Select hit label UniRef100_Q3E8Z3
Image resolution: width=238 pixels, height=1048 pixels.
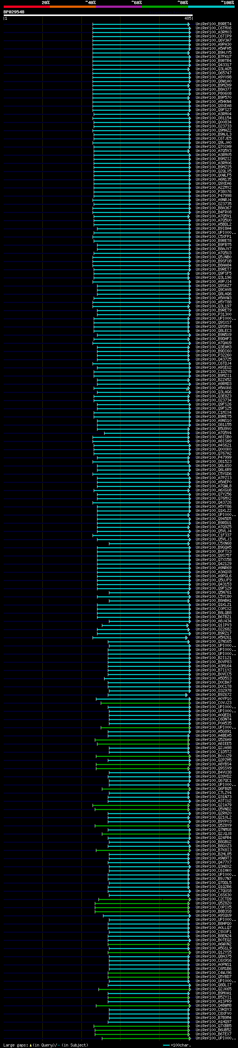213,396
